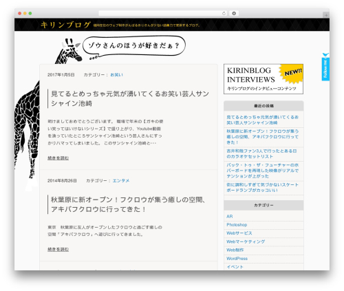Maximize the browser with green button
The height and width of the screenshot is (291, 344).
pyautogui.click(x=30, y=13)
